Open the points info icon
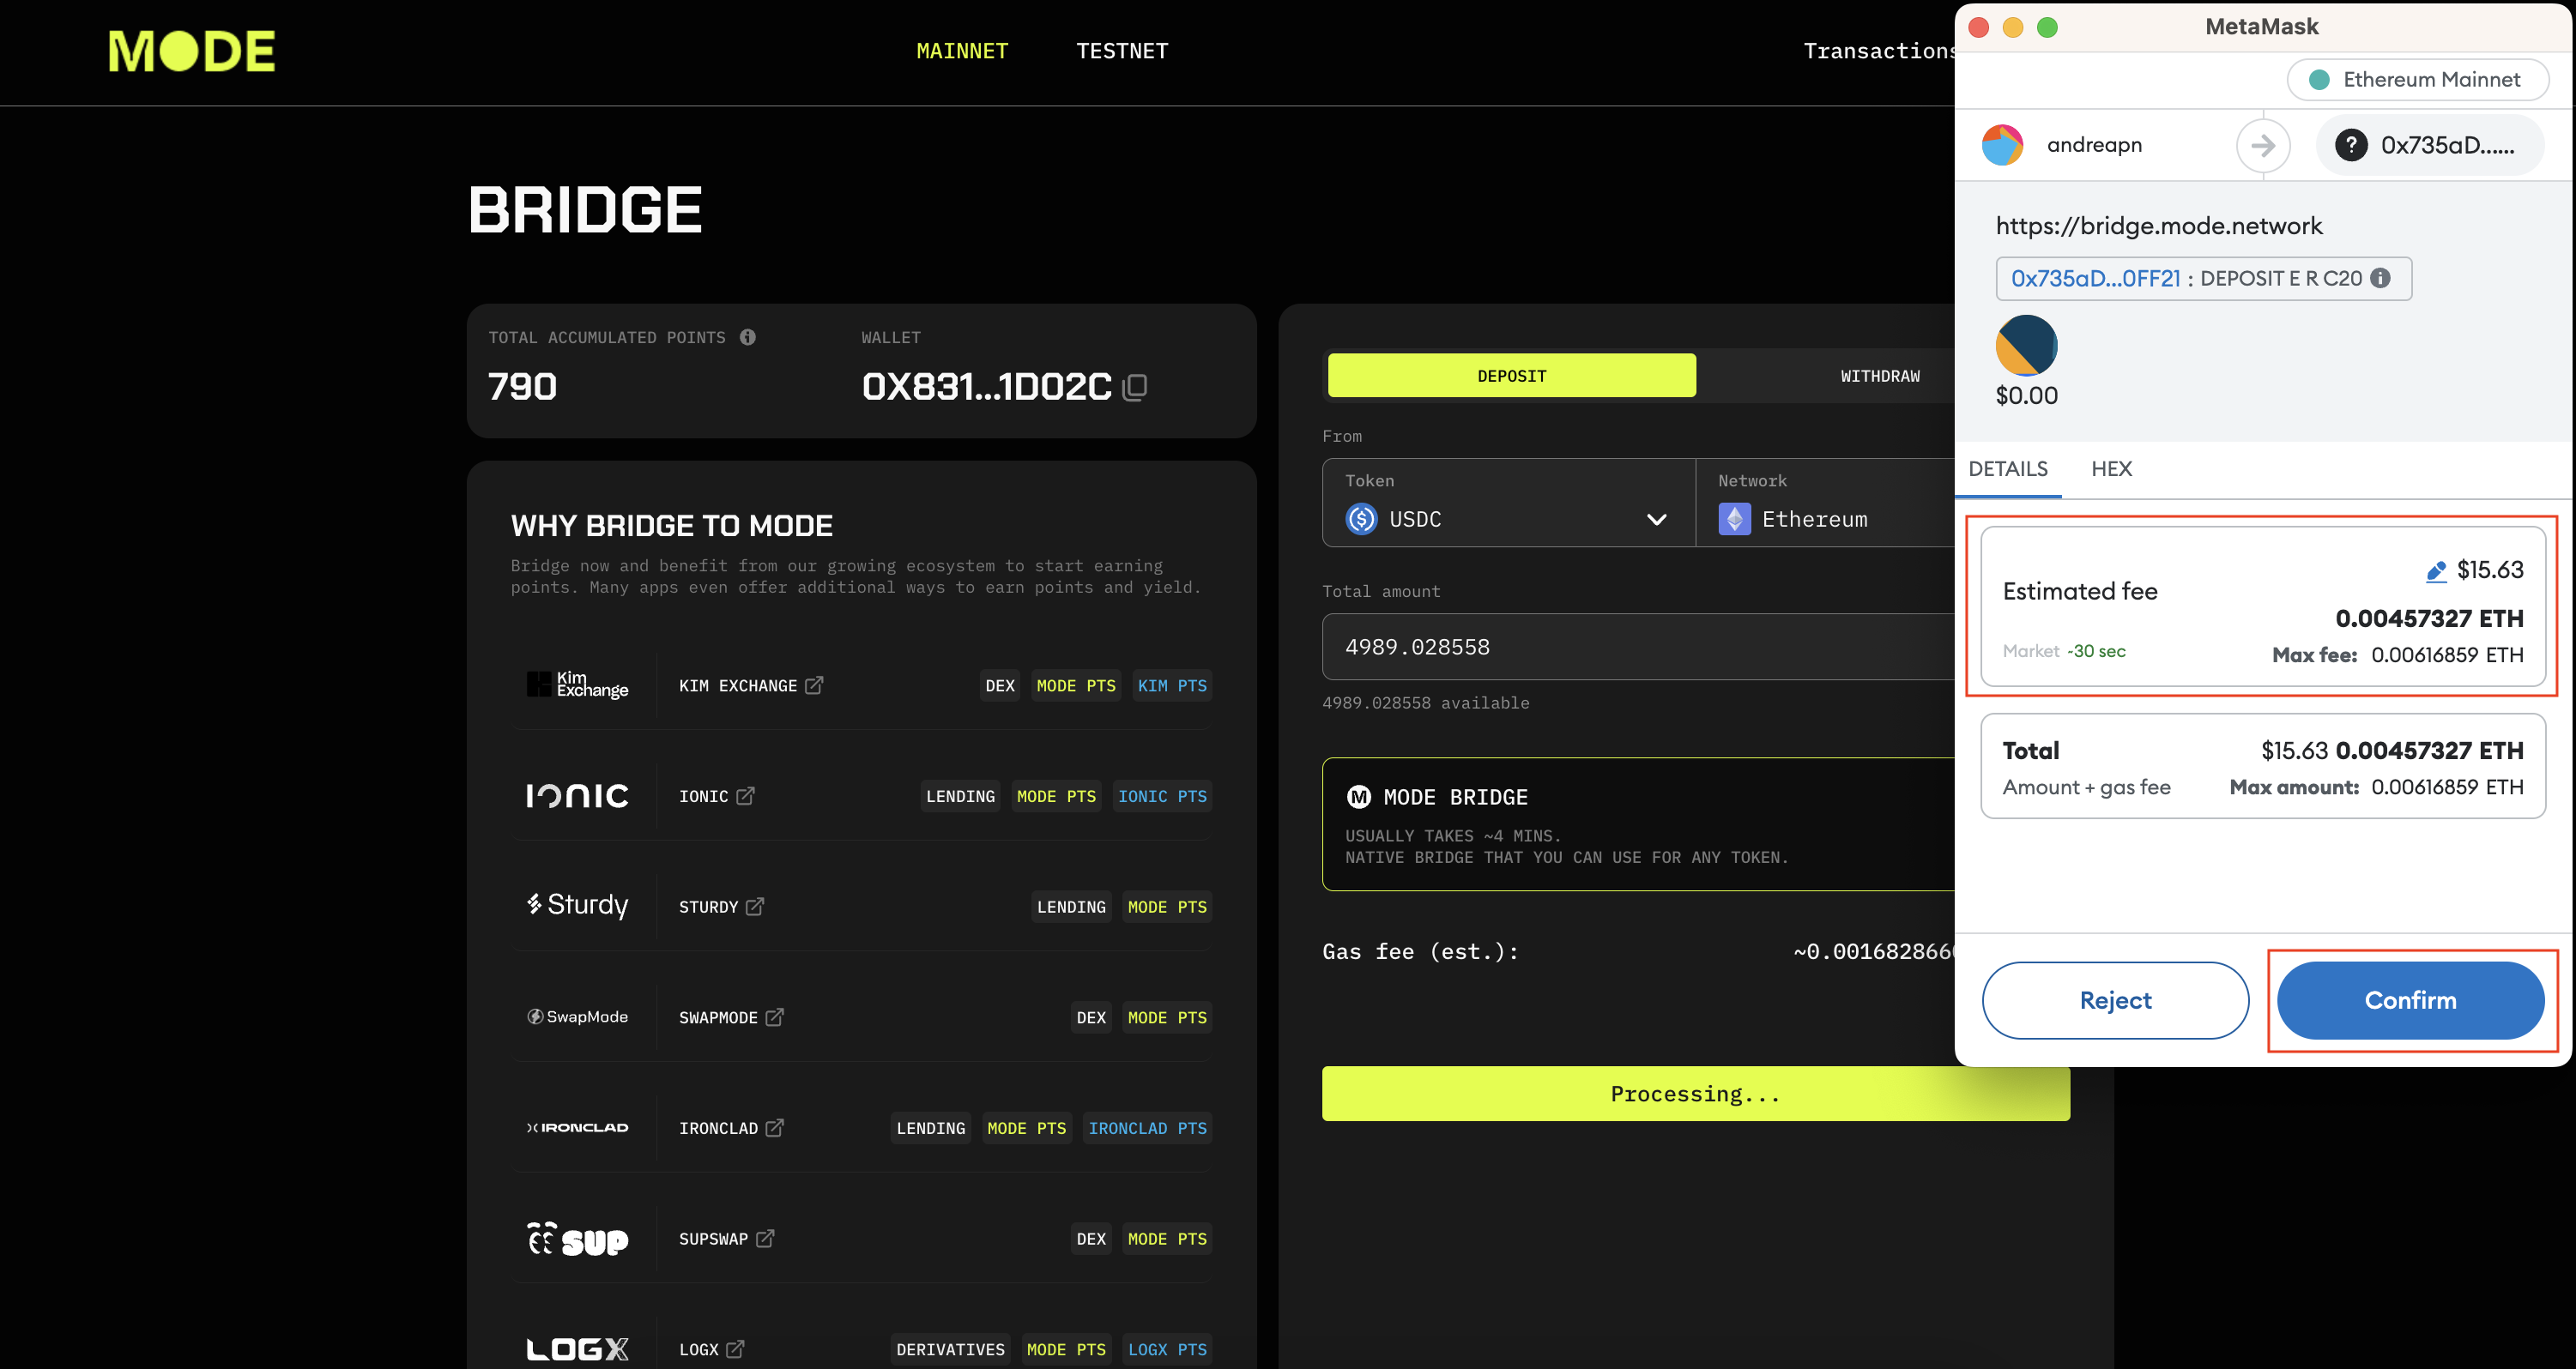2576x1369 pixels. tap(748, 337)
